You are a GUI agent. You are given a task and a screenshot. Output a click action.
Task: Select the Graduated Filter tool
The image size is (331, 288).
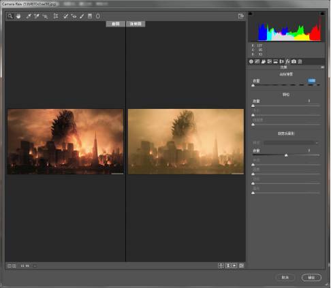pos(90,16)
